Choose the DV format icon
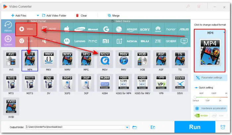 [48, 83]
